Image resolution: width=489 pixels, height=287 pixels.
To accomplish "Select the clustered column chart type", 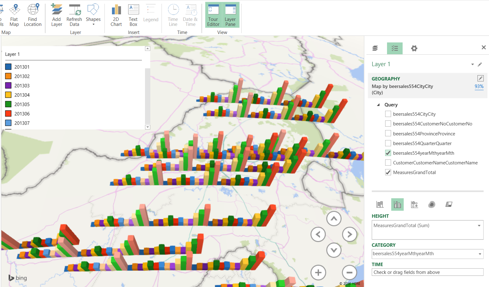I will pos(397,205).
